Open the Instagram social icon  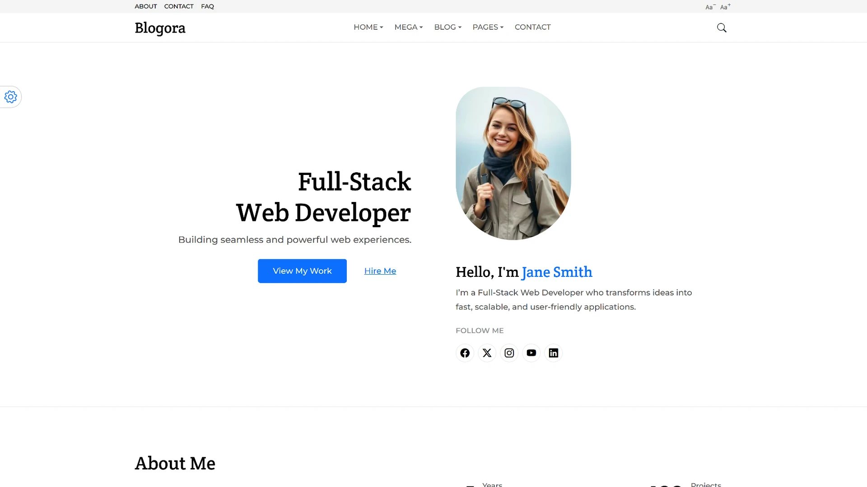click(x=509, y=353)
